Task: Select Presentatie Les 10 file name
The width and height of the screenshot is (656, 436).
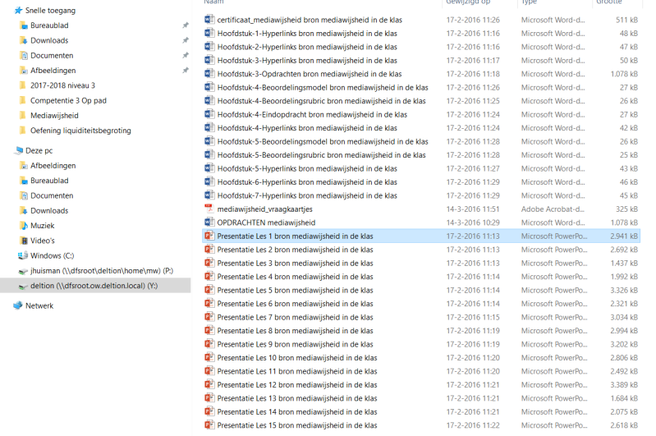Action: pyautogui.click(x=297, y=358)
